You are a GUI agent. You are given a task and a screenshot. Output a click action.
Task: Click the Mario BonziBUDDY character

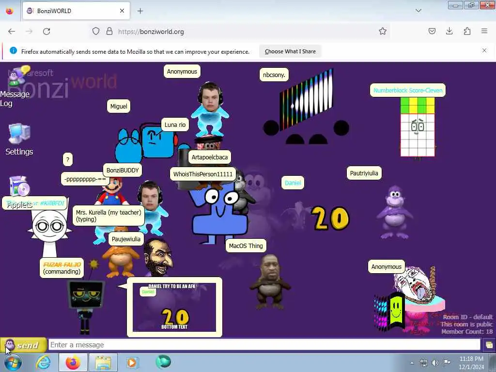(x=112, y=191)
